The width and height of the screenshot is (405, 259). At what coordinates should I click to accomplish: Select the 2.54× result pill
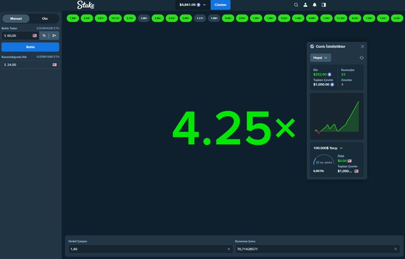(x=87, y=18)
